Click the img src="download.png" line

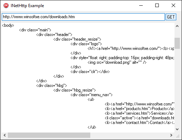117,62
